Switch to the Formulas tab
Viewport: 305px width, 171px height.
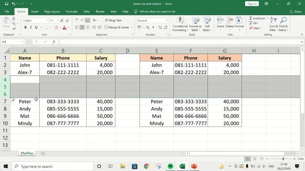[71, 11]
